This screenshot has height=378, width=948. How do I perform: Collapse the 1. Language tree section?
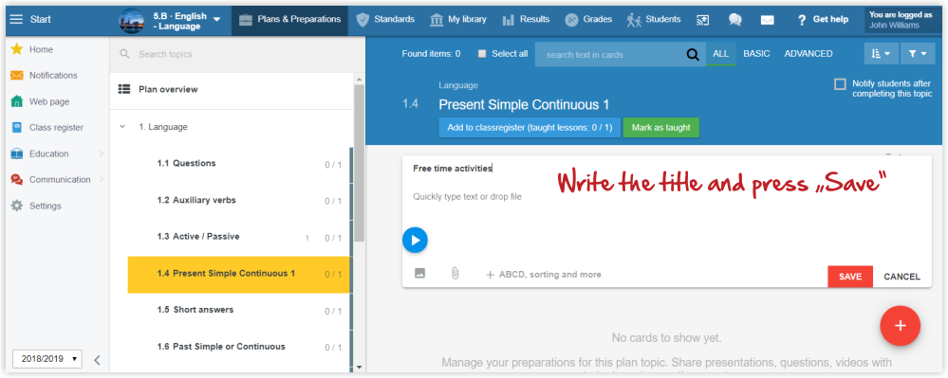pyautogui.click(x=122, y=127)
